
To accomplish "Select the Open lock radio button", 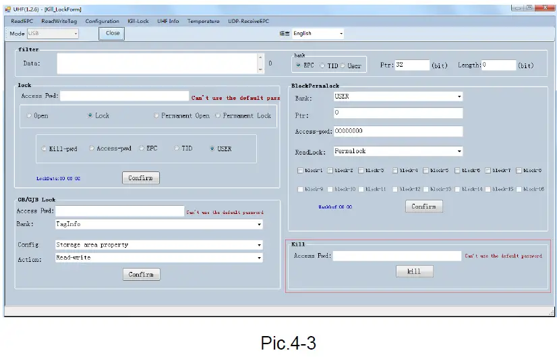I will [29, 115].
